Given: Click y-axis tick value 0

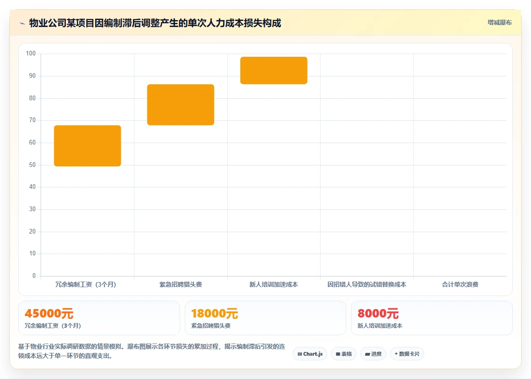Looking at the screenshot, I should (x=34, y=276).
